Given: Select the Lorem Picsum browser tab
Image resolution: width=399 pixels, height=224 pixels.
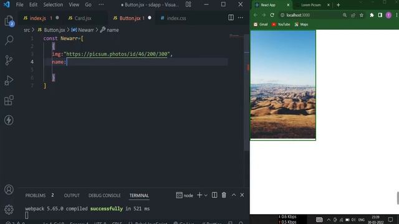Looking at the screenshot, I should point(311,5).
